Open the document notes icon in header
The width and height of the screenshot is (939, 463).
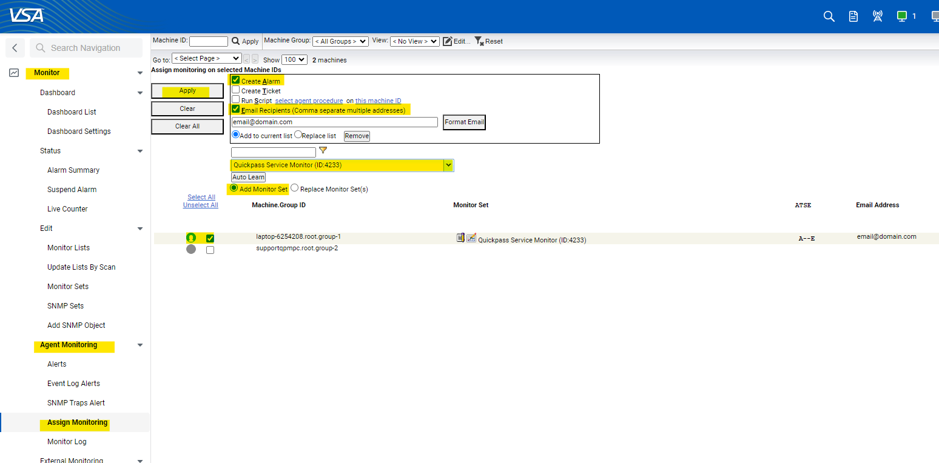(853, 16)
